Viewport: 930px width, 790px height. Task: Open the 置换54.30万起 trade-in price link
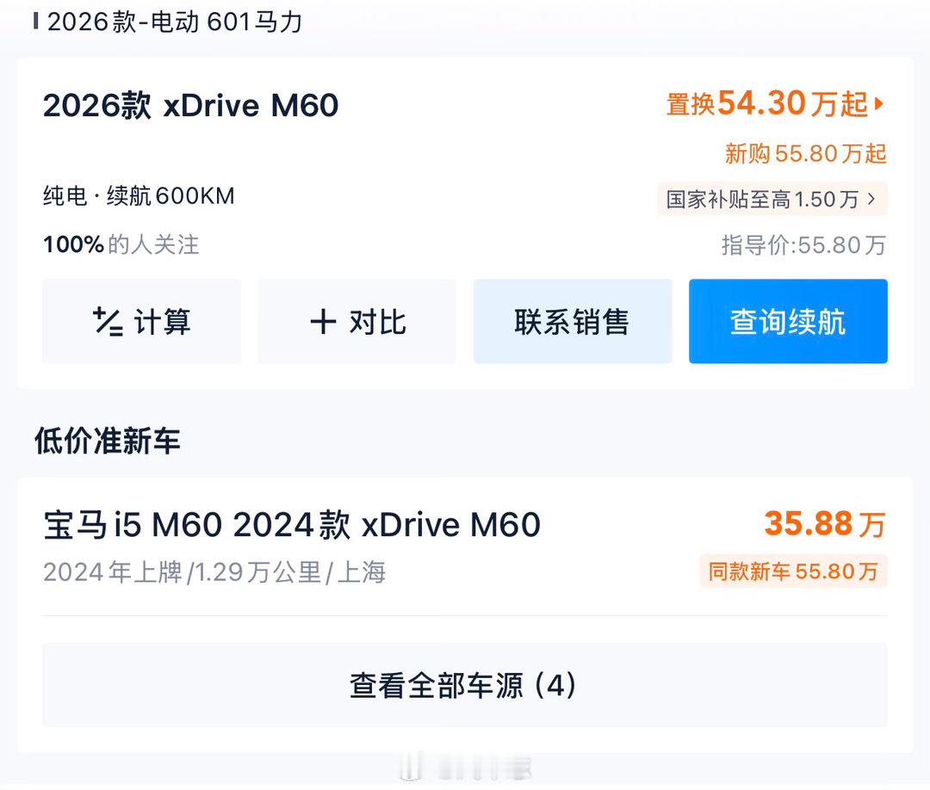tap(776, 104)
